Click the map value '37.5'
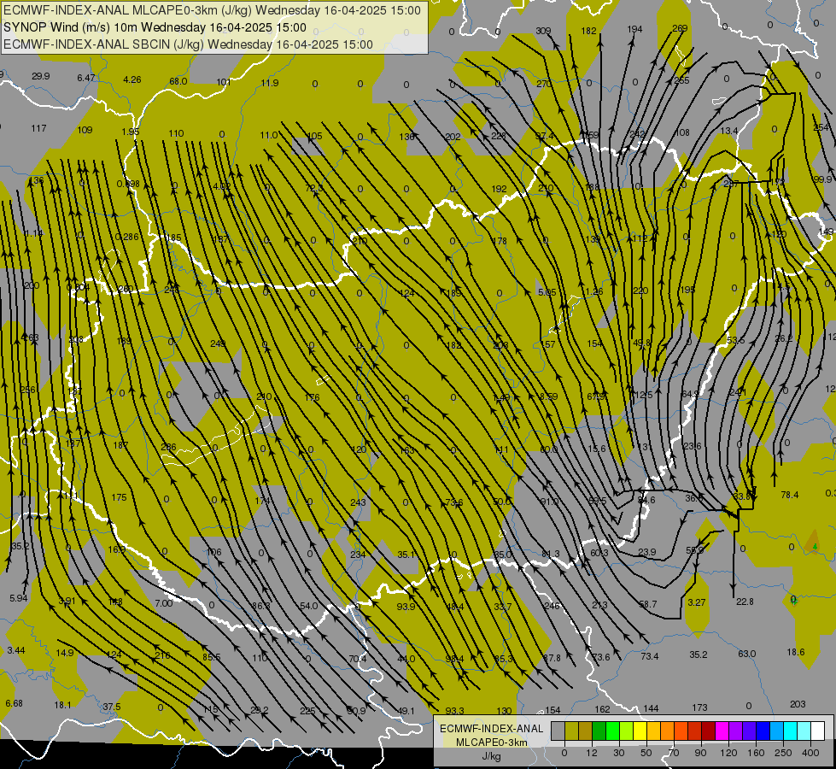The image size is (836, 769). pyautogui.click(x=111, y=707)
